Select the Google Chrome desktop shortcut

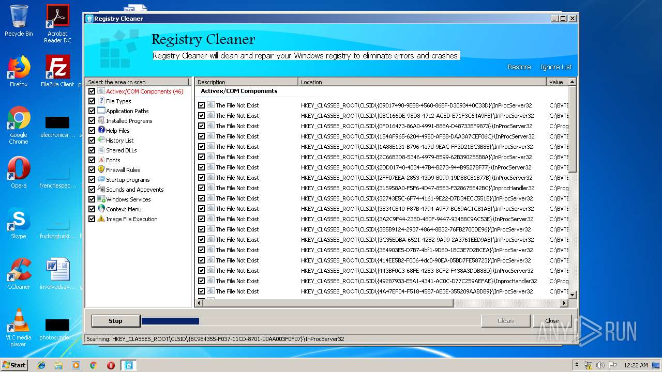pos(19,126)
